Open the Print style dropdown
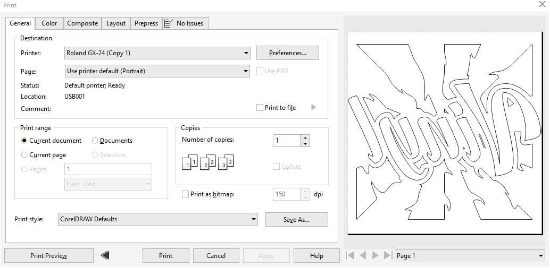Screen dimensions: 550x268 tap(253, 219)
